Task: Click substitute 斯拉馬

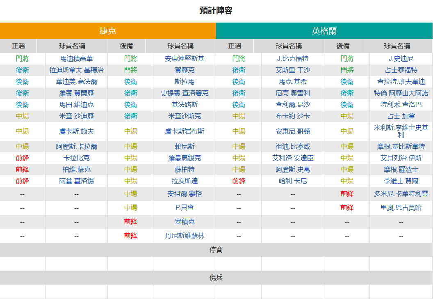Action: [185, 82]
